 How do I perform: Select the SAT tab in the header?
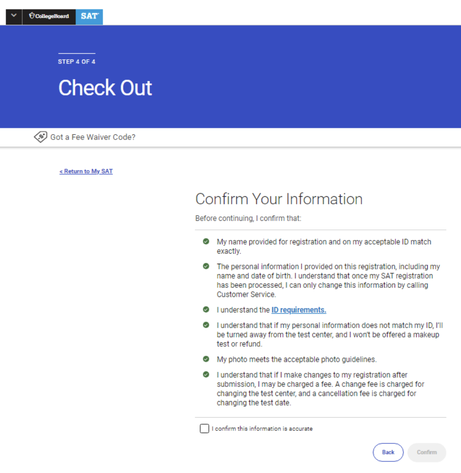[89, 16]
